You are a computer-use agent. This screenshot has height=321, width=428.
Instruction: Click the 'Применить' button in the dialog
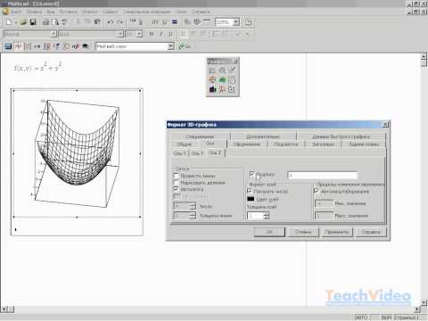coord(337,232)
